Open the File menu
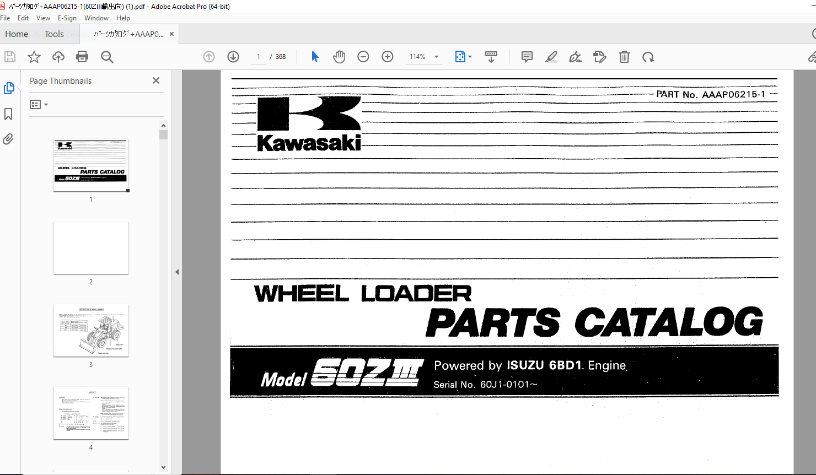 pyautogui.click(x=5, y=18)
